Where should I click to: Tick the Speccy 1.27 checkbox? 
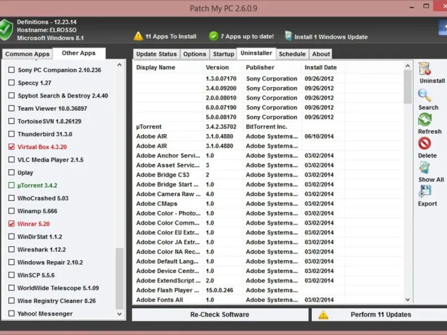tap(11, 83)
